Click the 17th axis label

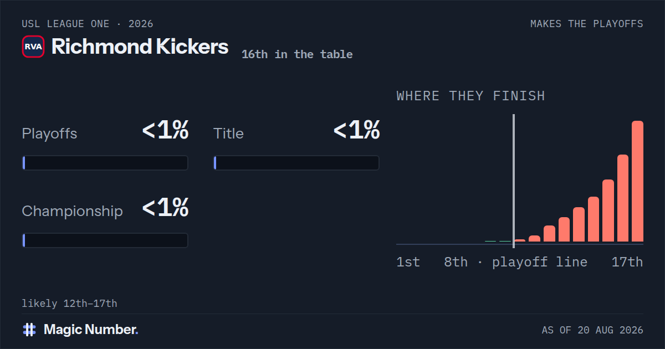tap(627, 262)
